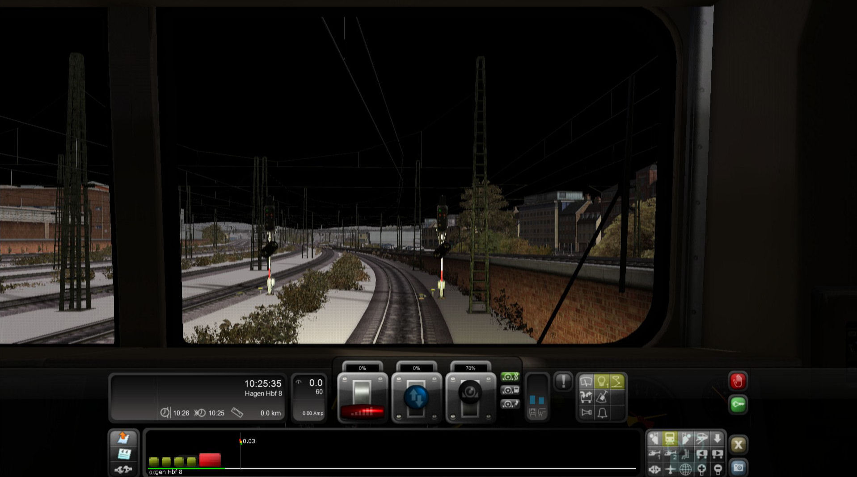Open the globe 2D map view
The height and width of the screenshot is (477, 857).
click(685, 469)
